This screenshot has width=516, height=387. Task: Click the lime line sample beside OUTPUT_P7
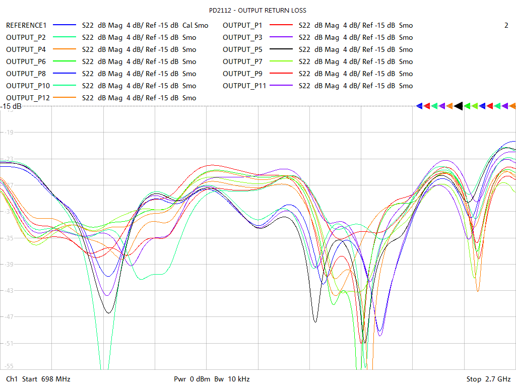tap(281, 61)
